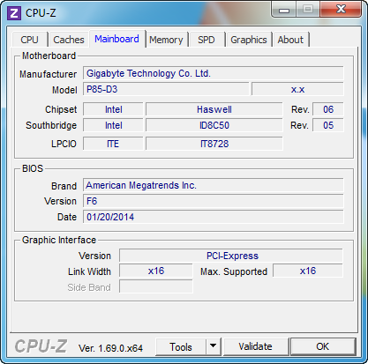Select the Southbridge ID8C50 field
The height and width of the screenshot is (364, 368).
214,125
